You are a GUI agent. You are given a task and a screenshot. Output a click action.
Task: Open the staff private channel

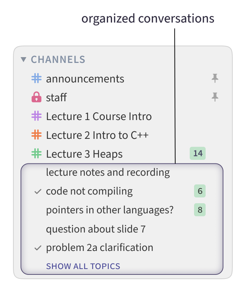[x=56, y=97]
